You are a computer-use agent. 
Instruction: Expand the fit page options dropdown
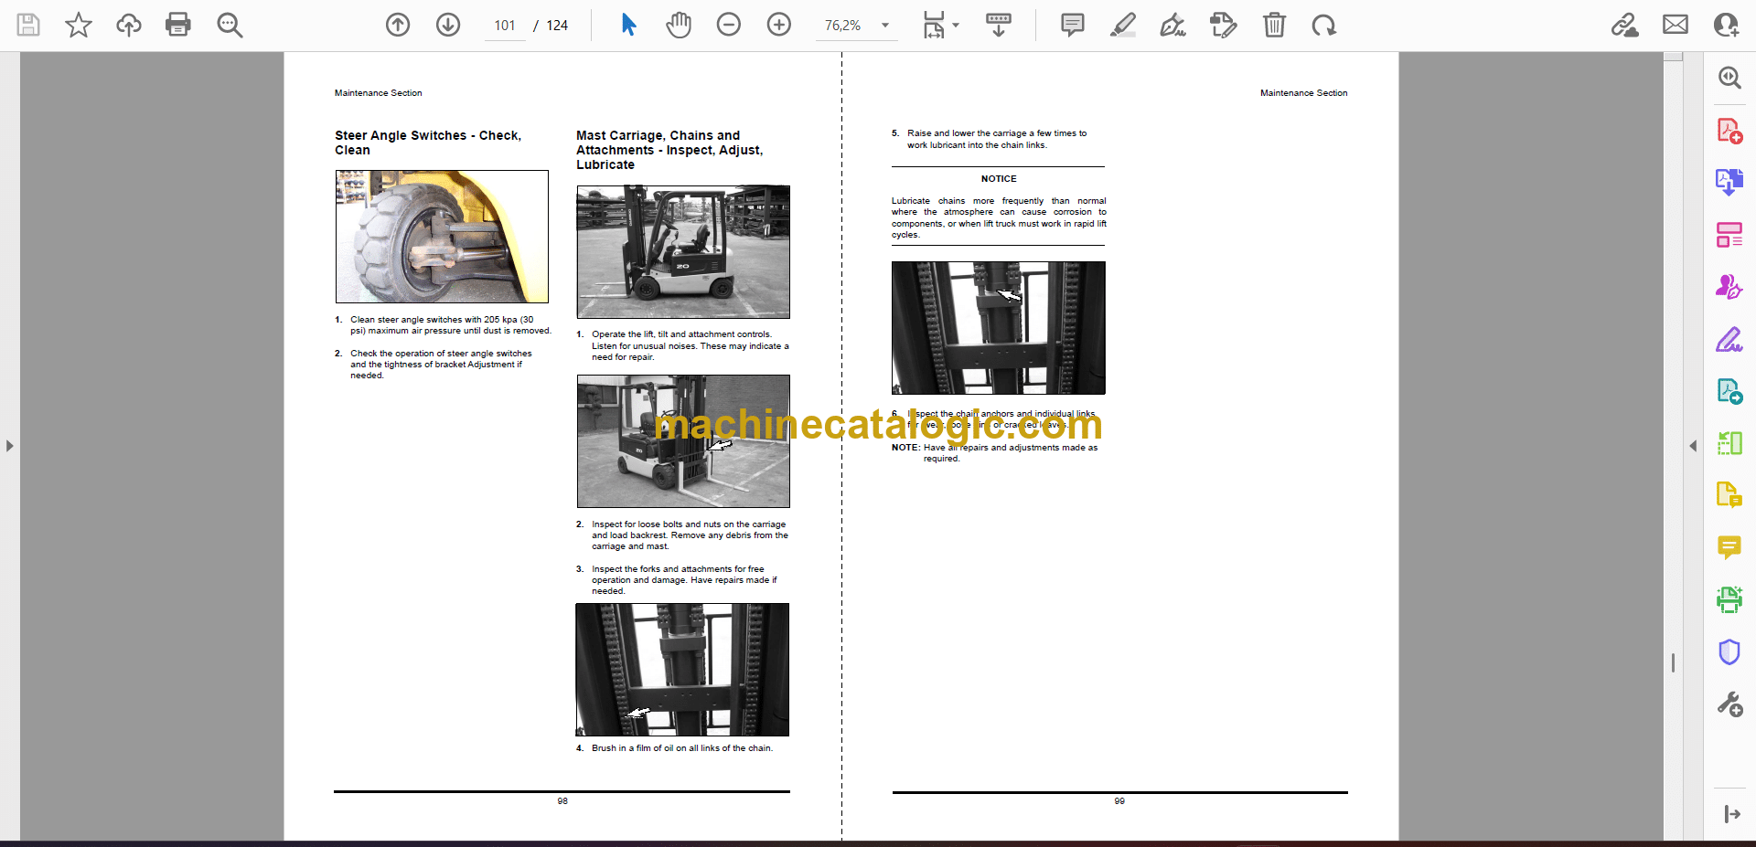pos(956,26)
